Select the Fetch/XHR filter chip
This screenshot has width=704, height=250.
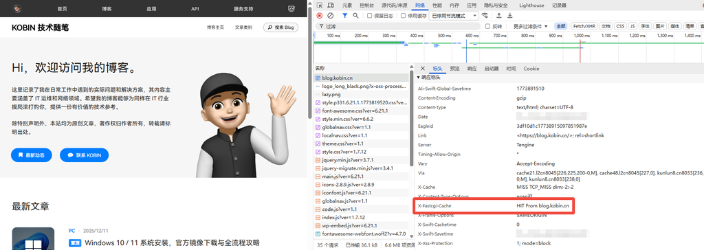(x=584, y=27)
